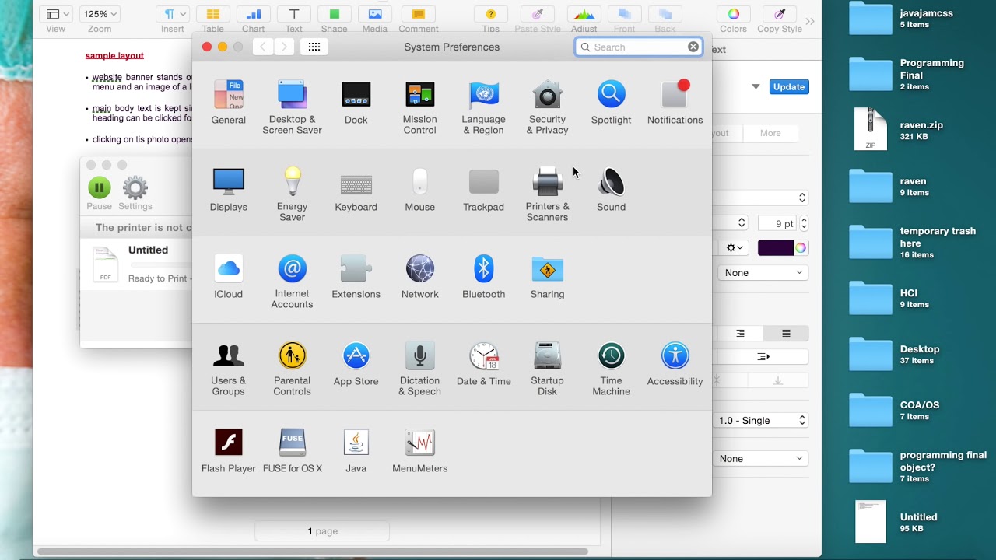
Task: Open Accessibility preferences
Action: tap(675, 363)
